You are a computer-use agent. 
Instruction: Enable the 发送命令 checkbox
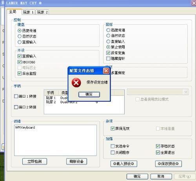pos(113,146)
